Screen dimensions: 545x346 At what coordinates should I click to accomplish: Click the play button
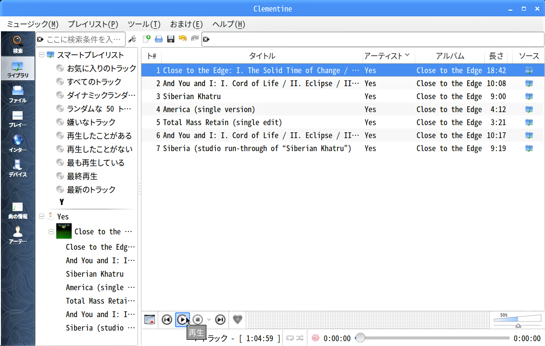click(182, 320)
